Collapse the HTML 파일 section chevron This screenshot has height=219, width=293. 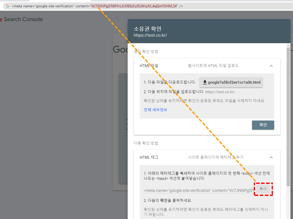[x=271, y=66]
